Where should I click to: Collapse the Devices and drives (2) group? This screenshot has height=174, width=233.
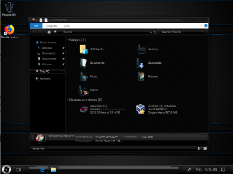[x=68, y=100]
